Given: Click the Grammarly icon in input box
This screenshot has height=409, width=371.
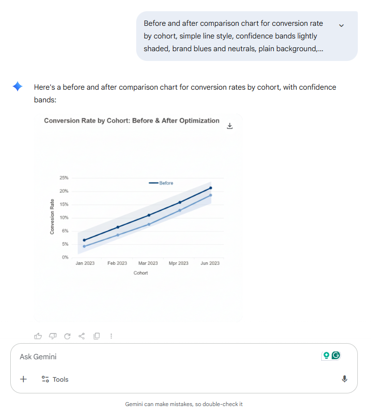Looking at the screenshot, I should pos(336,355).
